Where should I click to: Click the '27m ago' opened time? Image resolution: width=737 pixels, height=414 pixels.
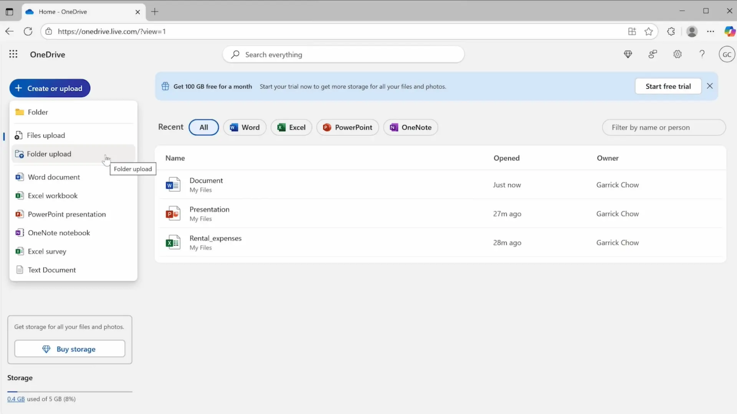(x=507, y=214)
